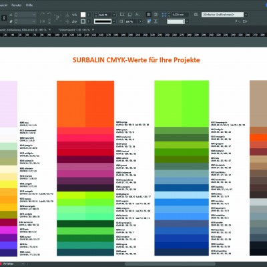Switch to the .indd @ 100 % document tab

coord(23,29)
